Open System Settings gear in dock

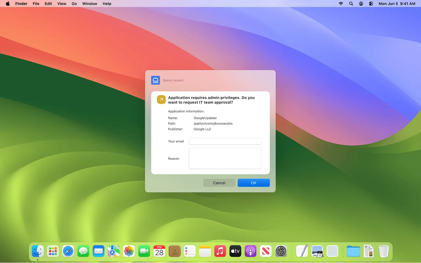pyautogui.click(x=281, y=252)
